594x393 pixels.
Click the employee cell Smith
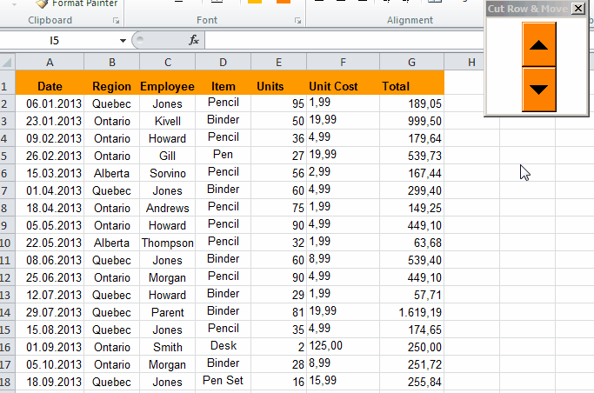(168, 347)
